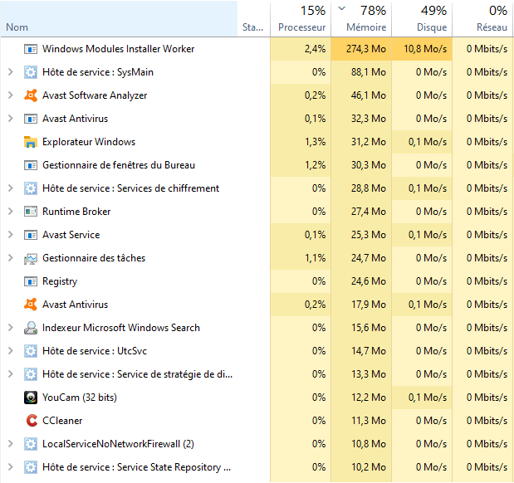Click the 11,3 Mo memory value
The height and width of the screenshot is (483, 514).
tap(369, 421)
